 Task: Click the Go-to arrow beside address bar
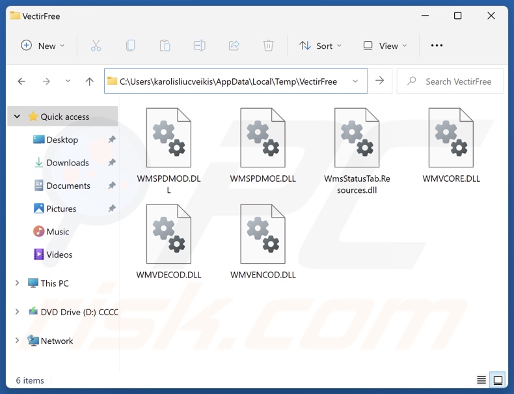379,81
